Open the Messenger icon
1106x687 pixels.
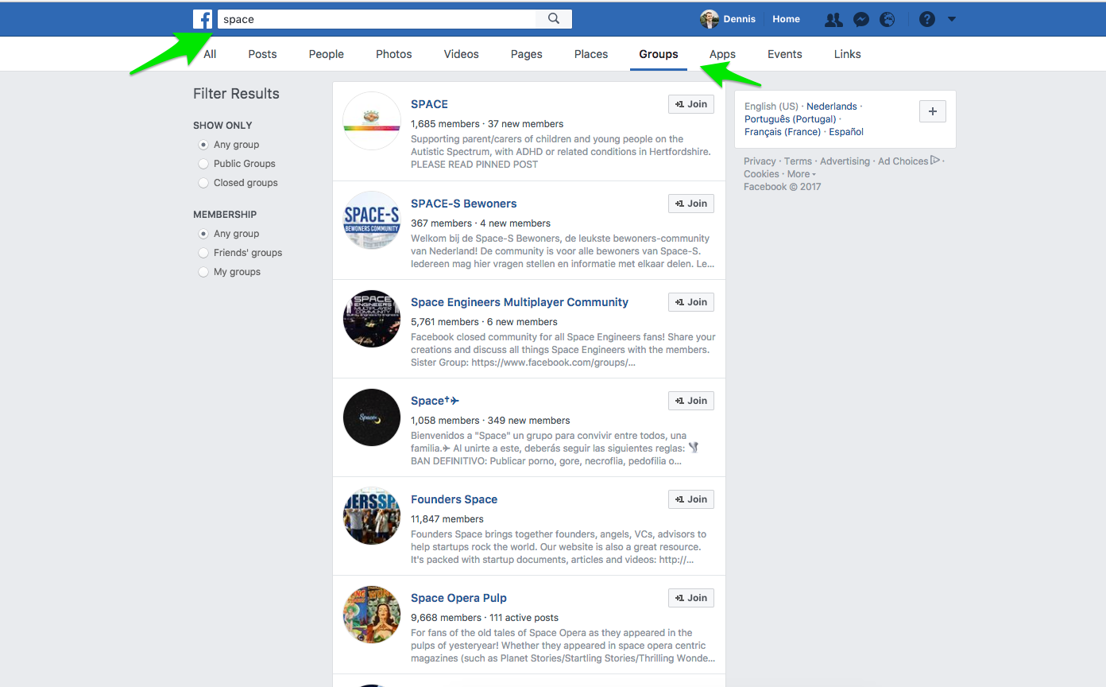pos(860,20)
